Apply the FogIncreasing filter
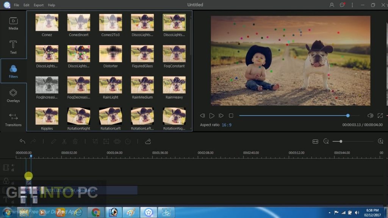This screenshot has height=218, width=388. (x=47, y=85)
